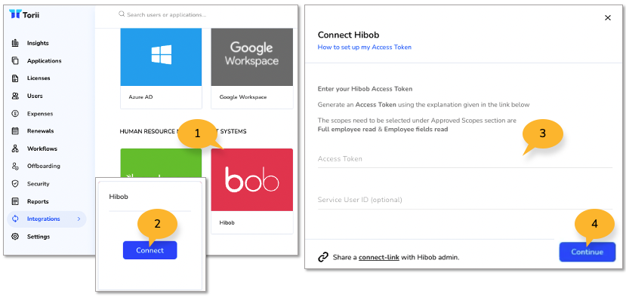This screenshot has width=626, height=300.
Task: Open How to set up my Access Token
Action: click(365, 47)
